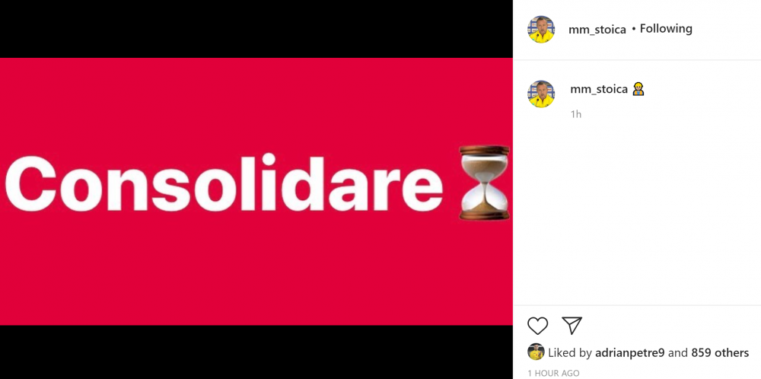View the list of 859 others who liked
This screenshot has width=761, height=379.
pos(720,353)
